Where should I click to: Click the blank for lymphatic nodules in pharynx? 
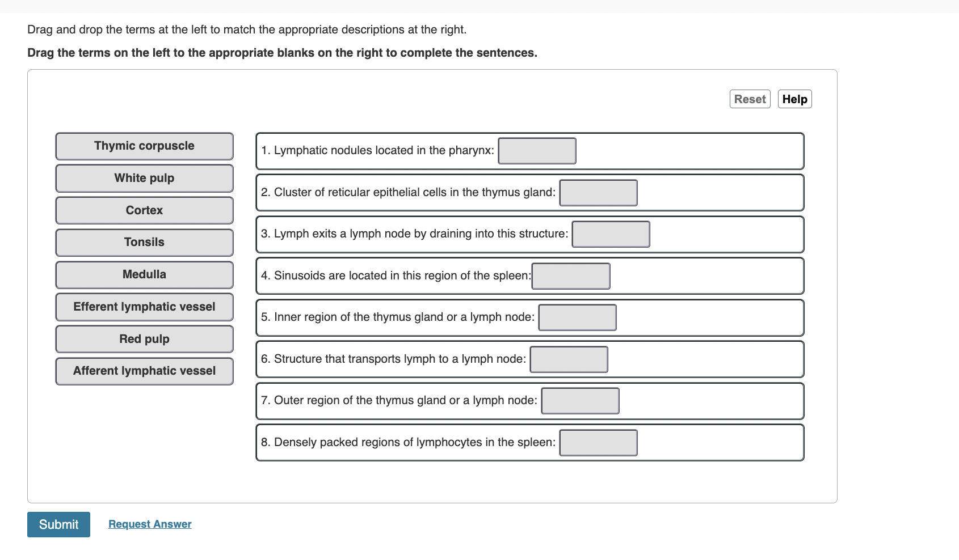537,151
